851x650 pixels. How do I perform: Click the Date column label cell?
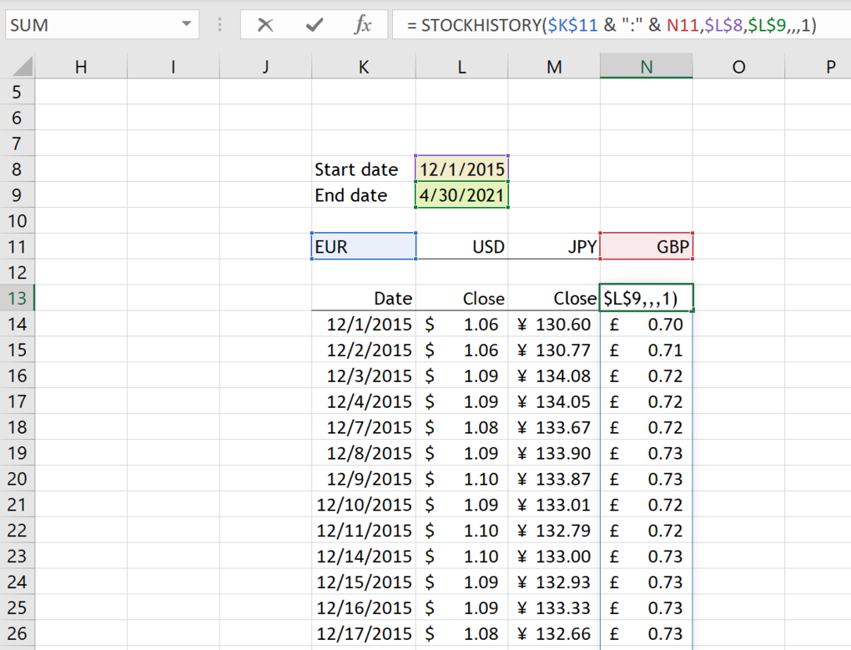(x=363, y=298)
